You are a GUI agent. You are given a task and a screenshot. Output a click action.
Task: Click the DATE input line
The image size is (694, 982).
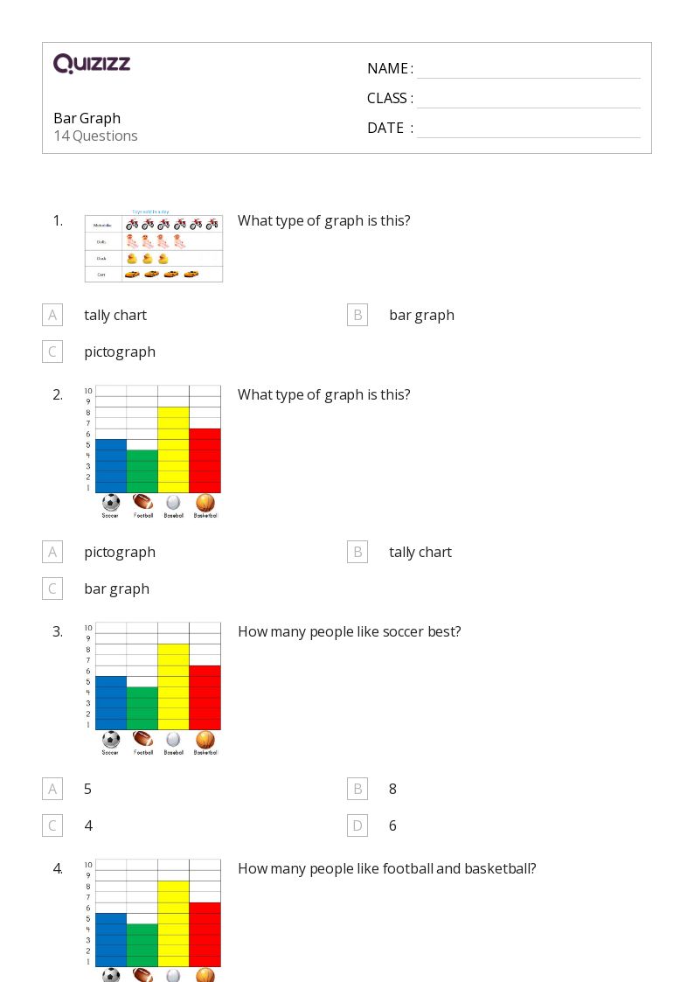(x=528, y=129)
